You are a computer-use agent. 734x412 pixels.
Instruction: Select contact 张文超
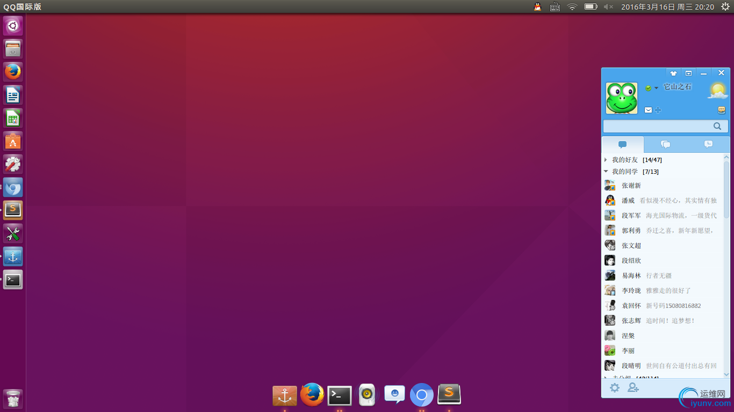pyautogui.click(x=663, y=246)
